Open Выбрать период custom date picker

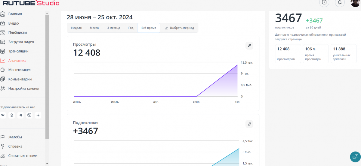(179, 28)
